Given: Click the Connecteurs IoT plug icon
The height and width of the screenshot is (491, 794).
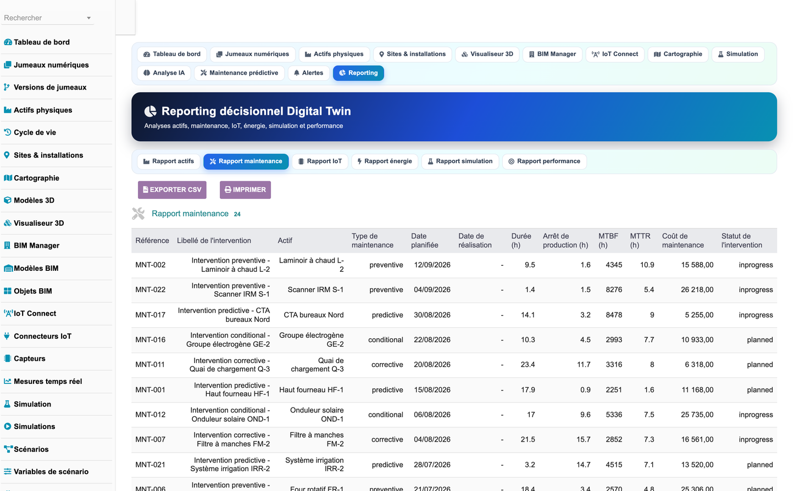Looking at the screenshot, I should pos(7,336).
